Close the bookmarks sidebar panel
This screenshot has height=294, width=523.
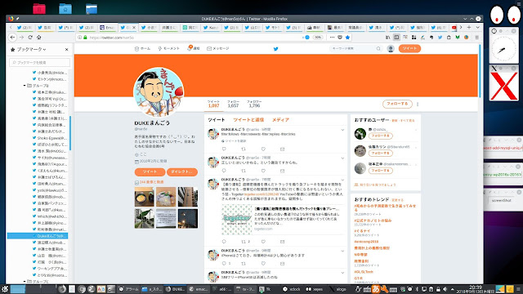tap(67, 49)
